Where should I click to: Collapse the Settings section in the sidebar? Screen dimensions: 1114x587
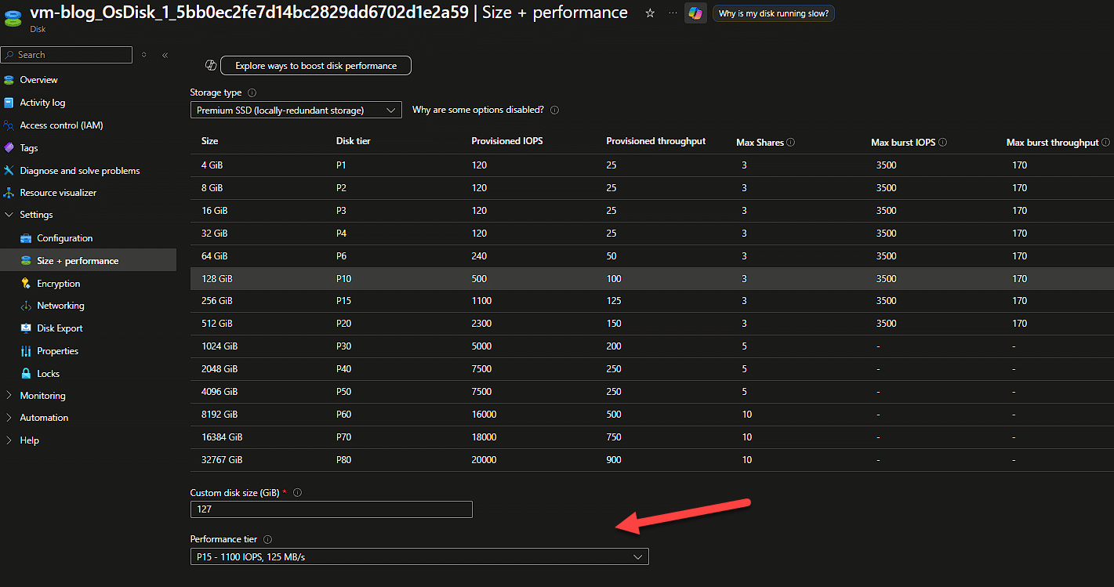[9, 214]
